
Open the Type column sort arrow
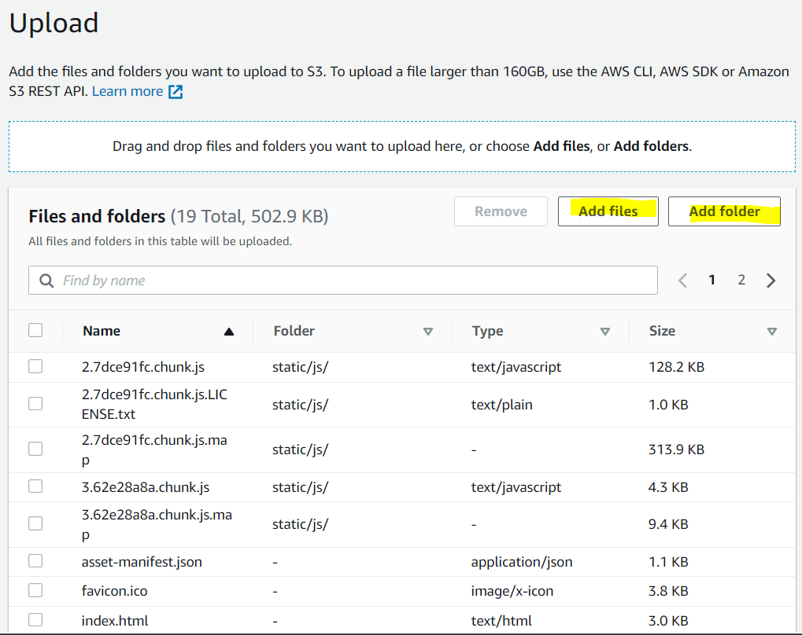(x=605, y=332)
